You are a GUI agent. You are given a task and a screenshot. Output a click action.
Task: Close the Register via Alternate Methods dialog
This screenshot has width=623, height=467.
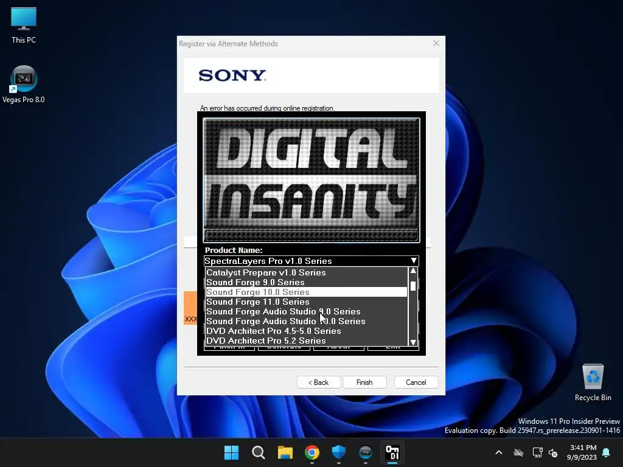pyautogui.click(x=436, y=43)
